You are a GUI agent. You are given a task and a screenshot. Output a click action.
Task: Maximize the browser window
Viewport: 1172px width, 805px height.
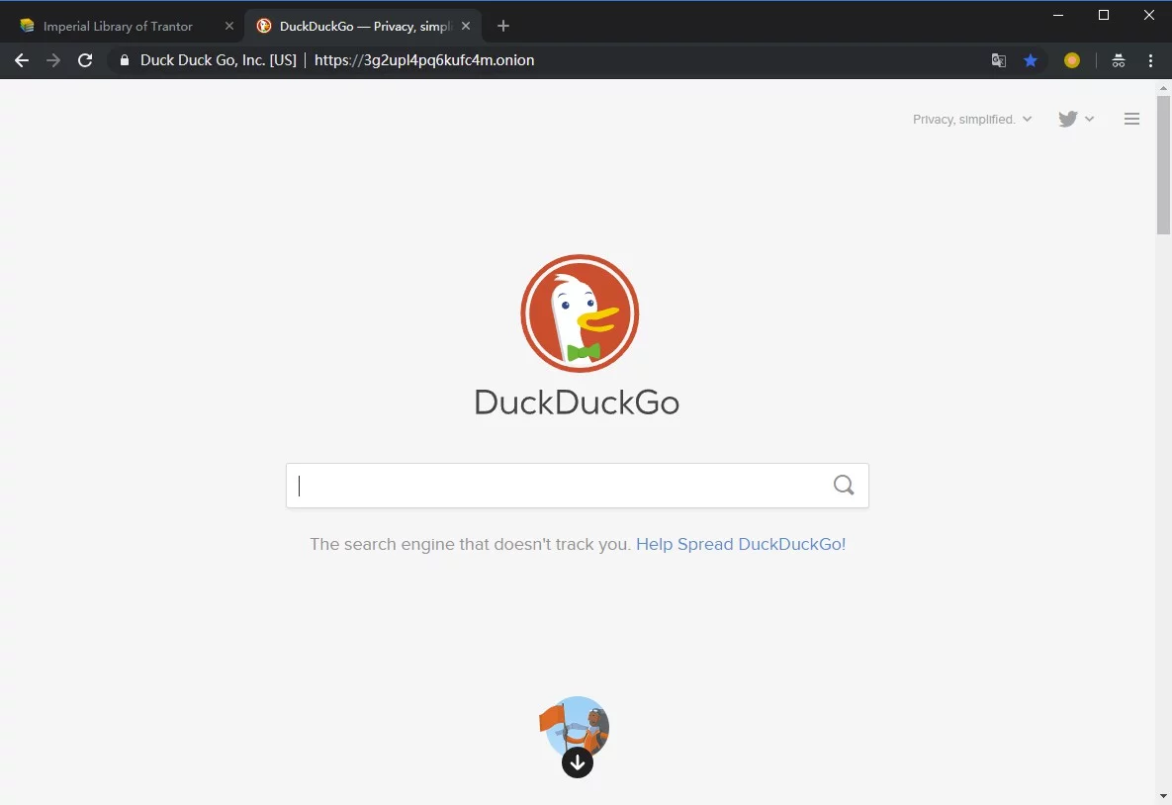(1103, 15)
